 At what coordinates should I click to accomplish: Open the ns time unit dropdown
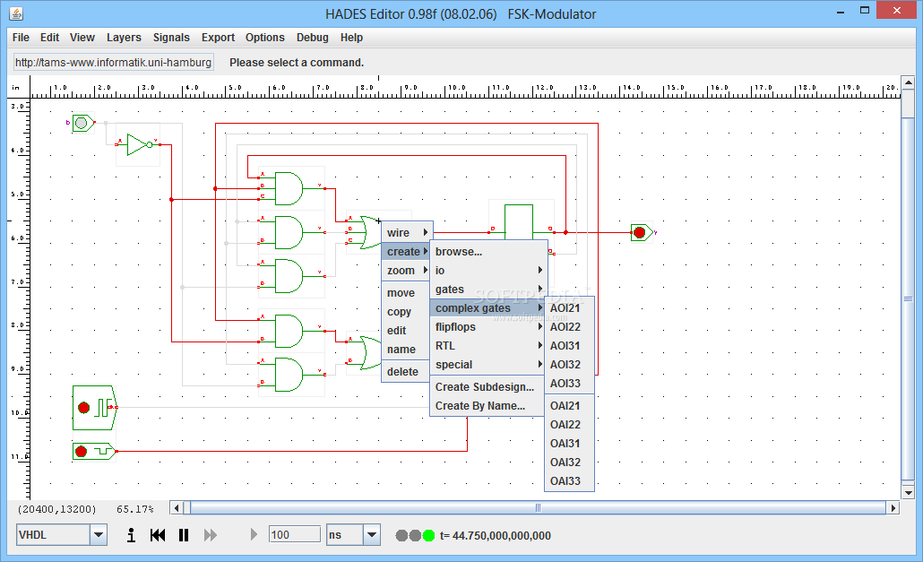[x=371, y=535]
